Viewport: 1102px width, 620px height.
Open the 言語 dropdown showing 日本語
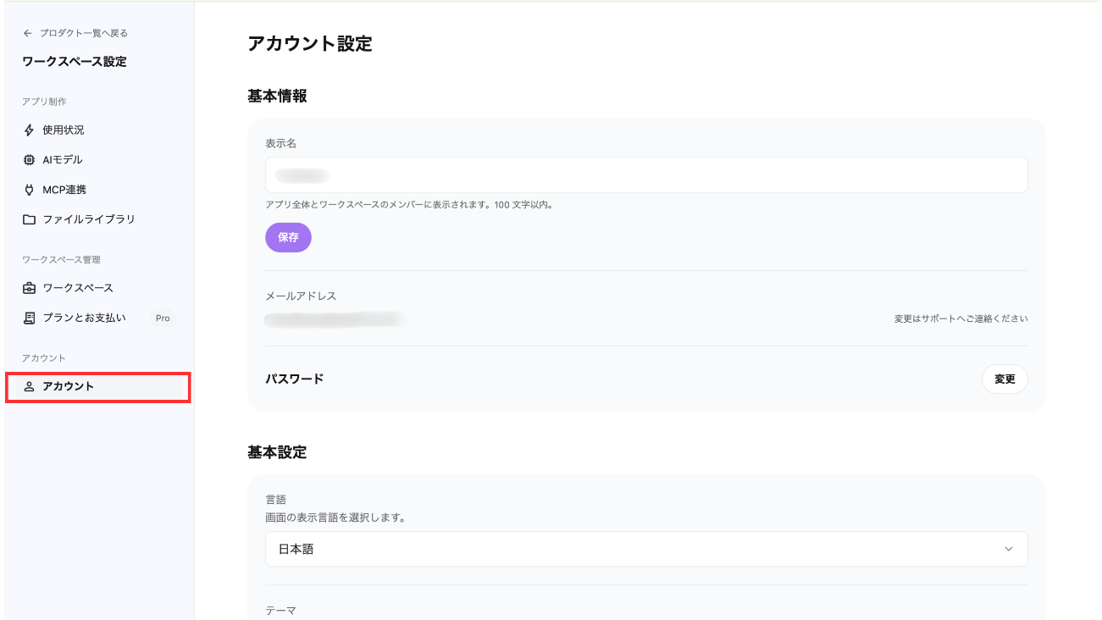point(646,549)
